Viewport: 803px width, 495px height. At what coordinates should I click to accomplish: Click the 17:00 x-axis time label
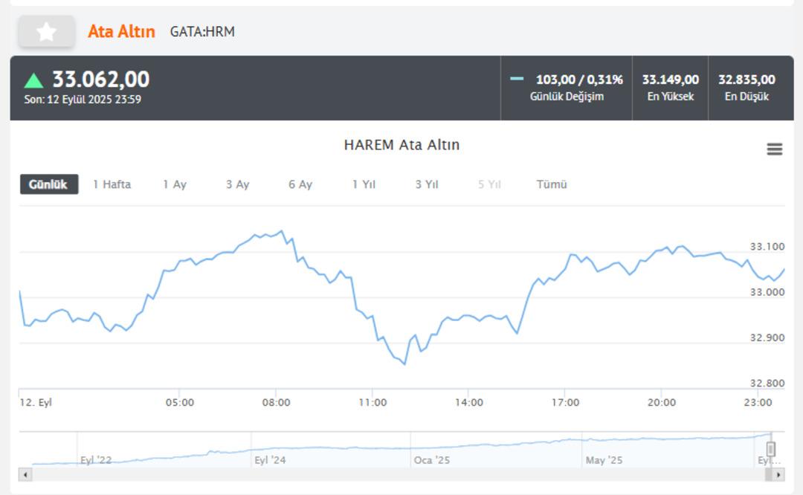coord(565,402)
